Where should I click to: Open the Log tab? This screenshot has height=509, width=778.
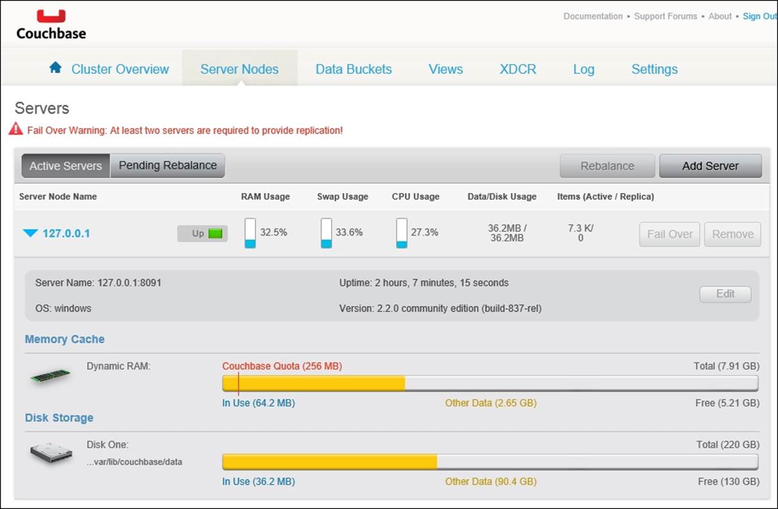pyautogui.click(x=583, y=69)
